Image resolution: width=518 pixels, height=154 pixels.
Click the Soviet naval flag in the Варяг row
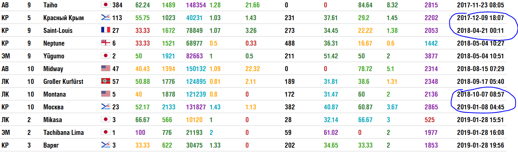point(106,145)
